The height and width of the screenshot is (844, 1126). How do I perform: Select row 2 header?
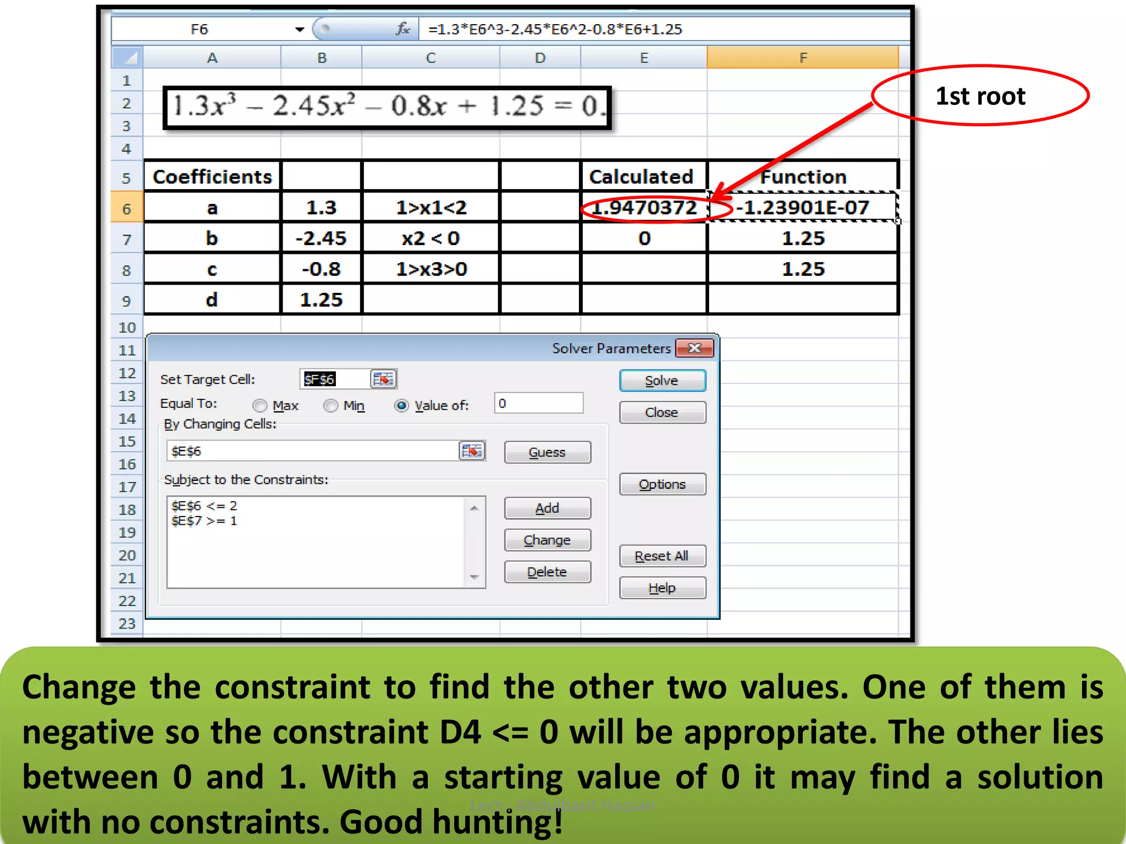[127, 103]
